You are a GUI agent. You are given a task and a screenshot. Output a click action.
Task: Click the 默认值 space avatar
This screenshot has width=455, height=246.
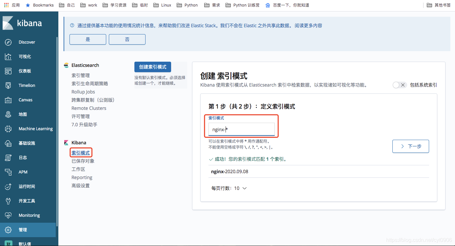(9, 243)
